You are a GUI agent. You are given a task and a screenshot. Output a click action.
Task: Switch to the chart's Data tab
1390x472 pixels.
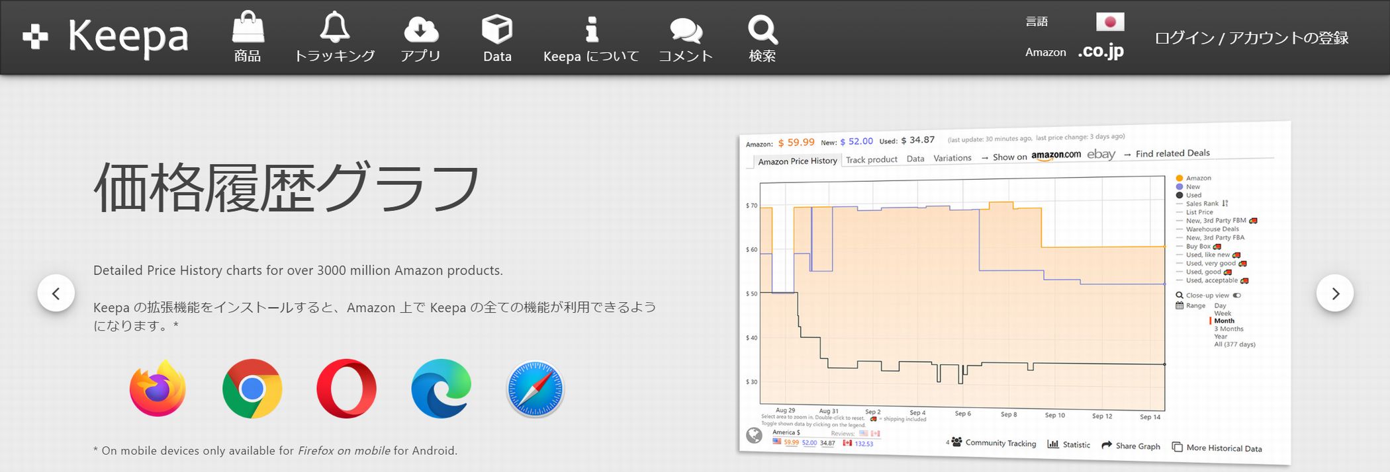[x=915, y=159]
